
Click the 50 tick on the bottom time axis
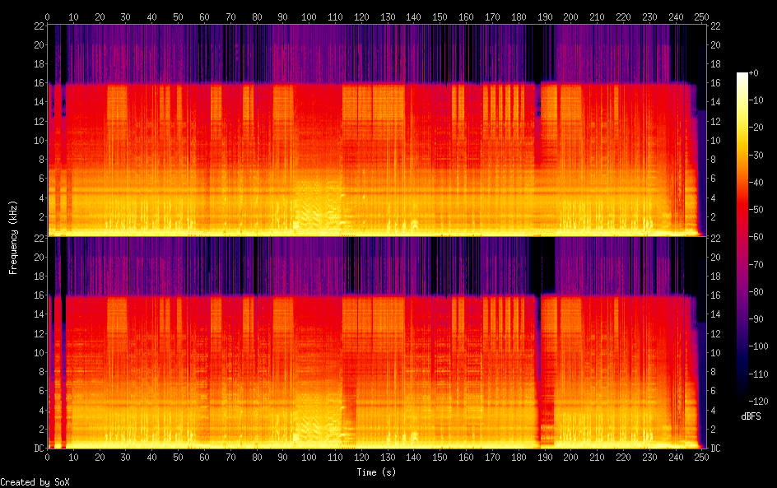[x=178, y=457]
